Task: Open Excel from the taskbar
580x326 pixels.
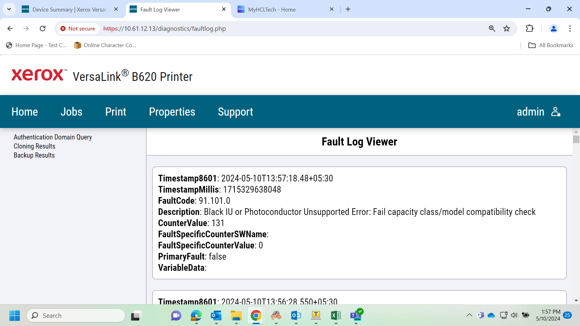Action: tap(336, 315)
